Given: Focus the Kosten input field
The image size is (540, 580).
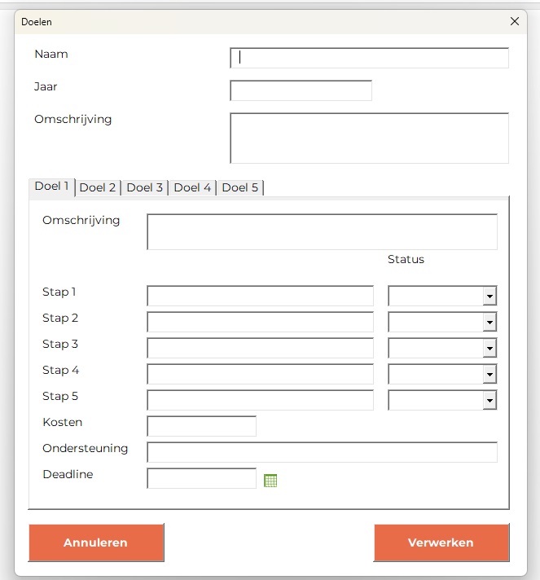Looking at the screenshot, I should (x=201, y=426).
